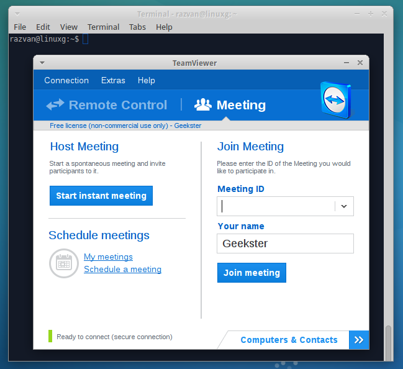This screenshot has width=403, height=369.
Task: Maximize the Terminal window
Action: (x=371, y=14)
